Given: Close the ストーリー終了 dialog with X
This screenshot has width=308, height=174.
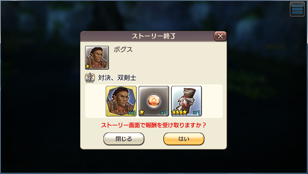Looking at the screenshot, I should [220, 36].
